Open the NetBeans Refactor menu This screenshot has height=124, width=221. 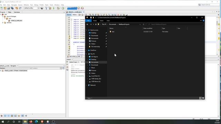(26, 5)
